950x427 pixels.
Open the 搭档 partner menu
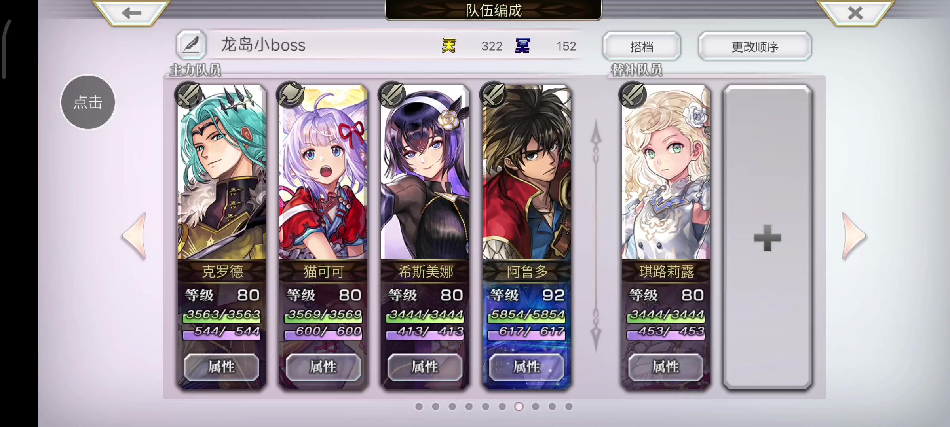pyautogui.click(x=642, y=47)
